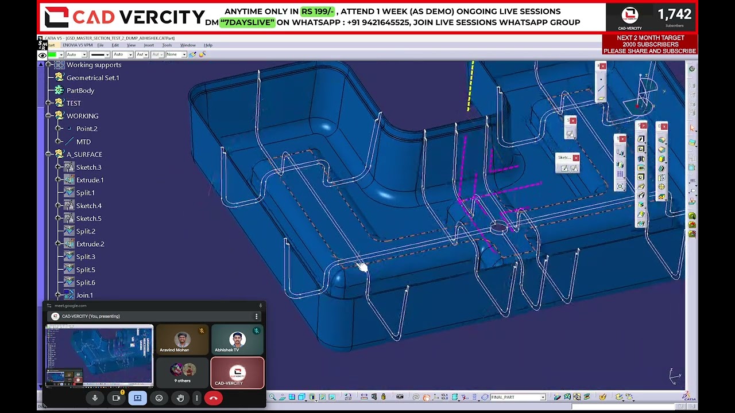
Task: Open the Insert menu
Action: point(149,45)
